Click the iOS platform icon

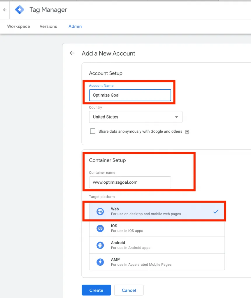(100, 228)
